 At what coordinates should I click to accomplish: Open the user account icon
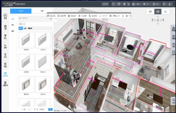169,4
